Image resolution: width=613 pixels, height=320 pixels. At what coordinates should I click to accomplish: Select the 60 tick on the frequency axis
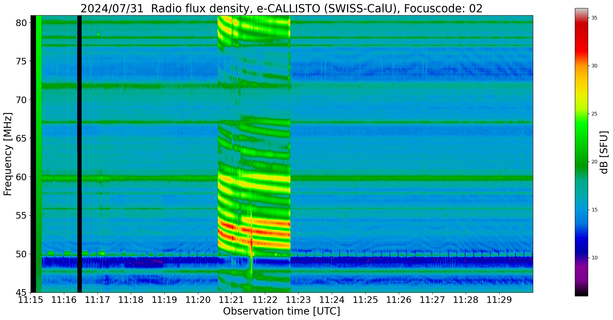point(21,177)
